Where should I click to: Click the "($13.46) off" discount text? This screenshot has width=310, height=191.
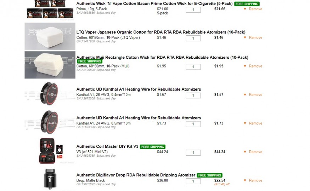(x=222, y=185)
